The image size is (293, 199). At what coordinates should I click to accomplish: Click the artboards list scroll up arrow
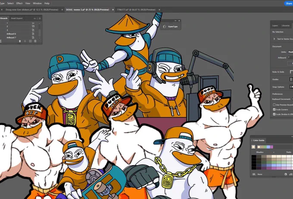39,24
